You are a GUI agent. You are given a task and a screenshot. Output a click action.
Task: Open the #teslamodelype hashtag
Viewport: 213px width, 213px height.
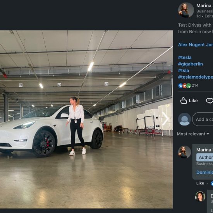tap(196, 77)
